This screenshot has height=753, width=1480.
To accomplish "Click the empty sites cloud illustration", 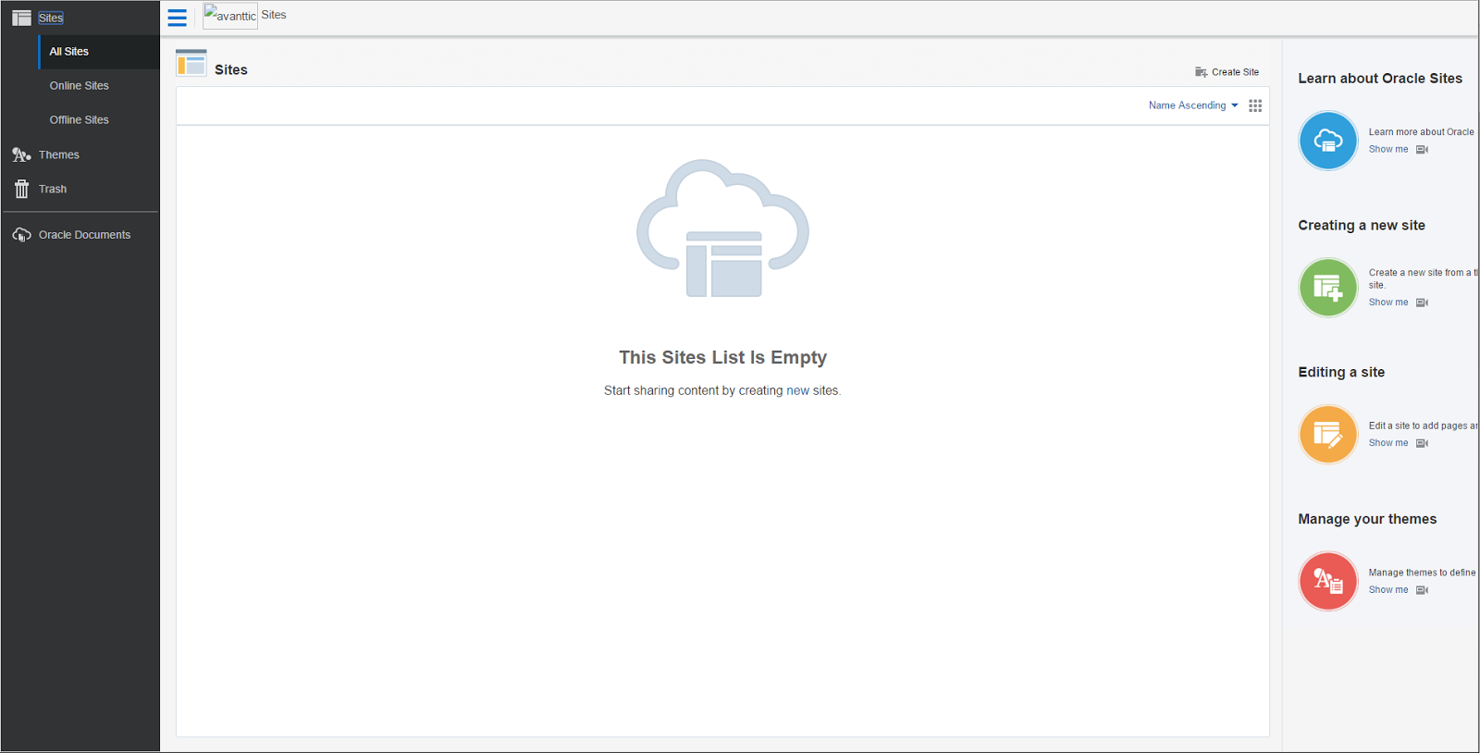I will point(722,228).
